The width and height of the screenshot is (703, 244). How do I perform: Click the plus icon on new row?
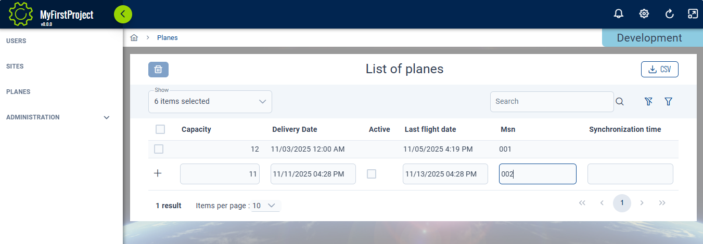(158, 173)
